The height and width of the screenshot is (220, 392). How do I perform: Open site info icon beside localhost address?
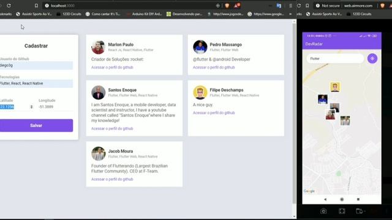coord(47,5)
